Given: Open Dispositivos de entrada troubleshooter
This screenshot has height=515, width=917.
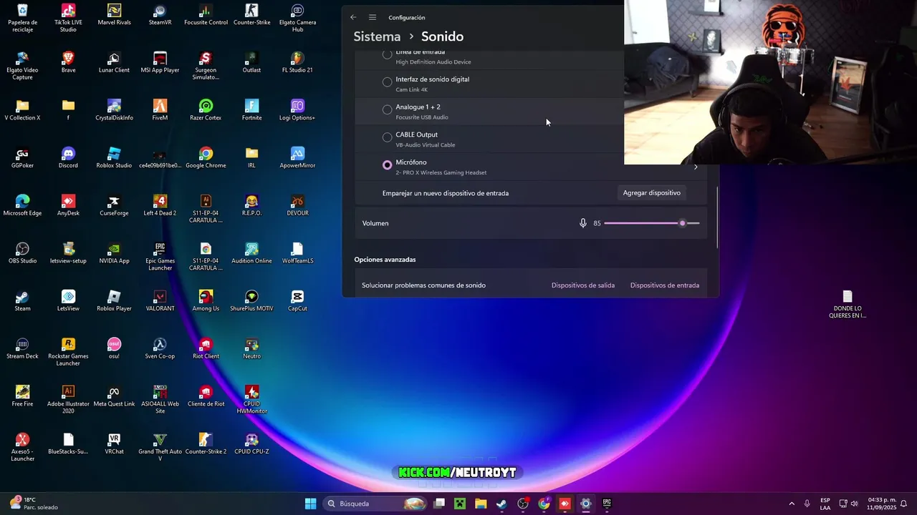Looking at the screenshot, I should tap(665, 285).
